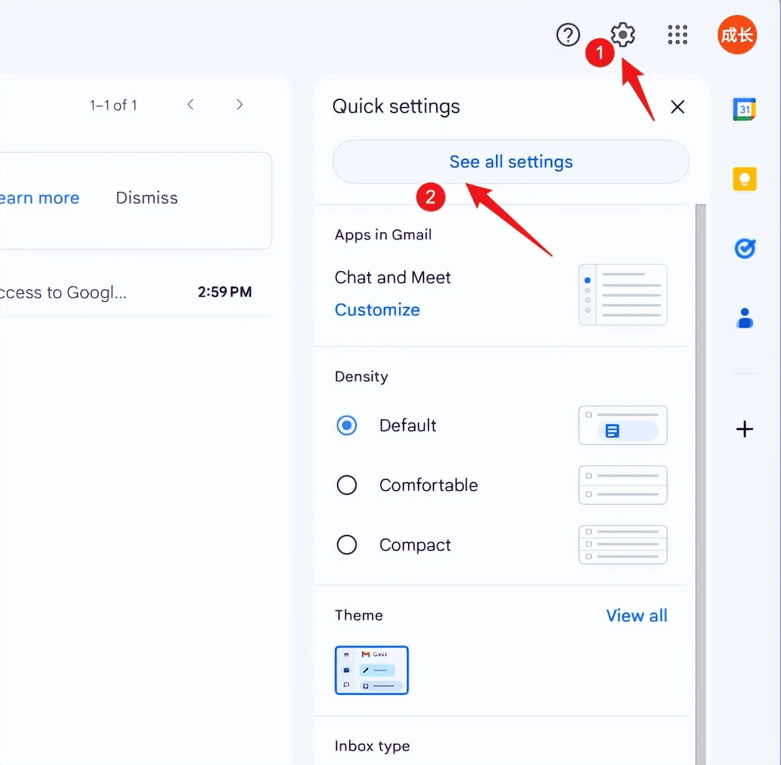The height and width of the screenshot is (765, 781).
Task: Click the Inbox type heading
Action: tap(372, 746)
